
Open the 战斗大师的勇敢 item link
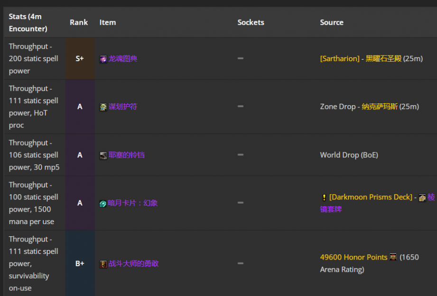click(133, 264)
